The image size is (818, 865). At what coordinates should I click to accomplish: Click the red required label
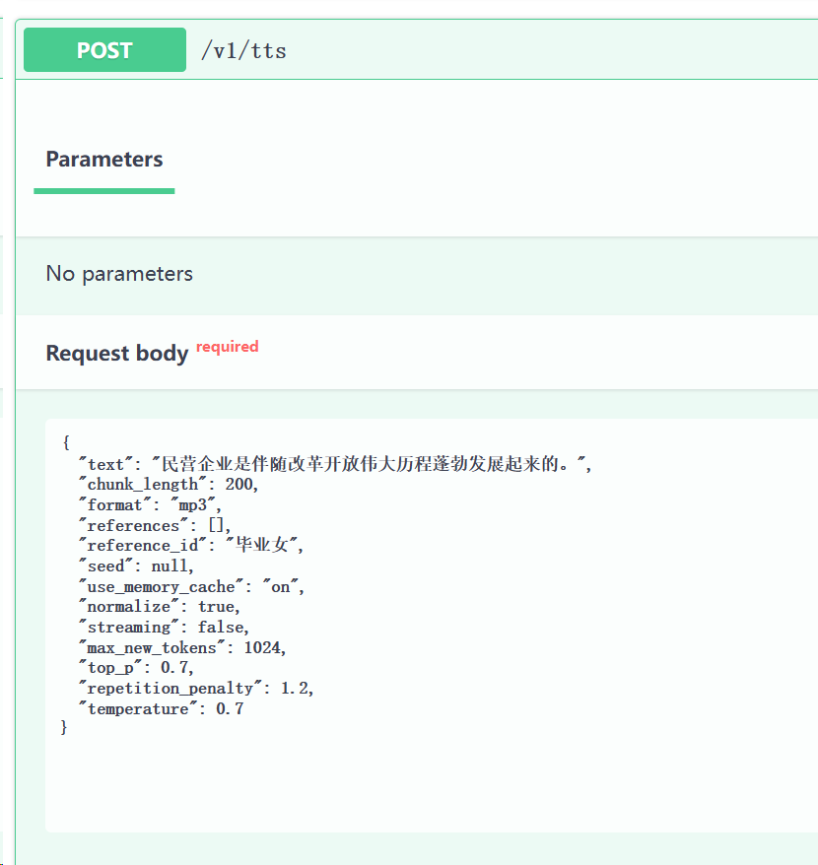click(x=228, y=347)
